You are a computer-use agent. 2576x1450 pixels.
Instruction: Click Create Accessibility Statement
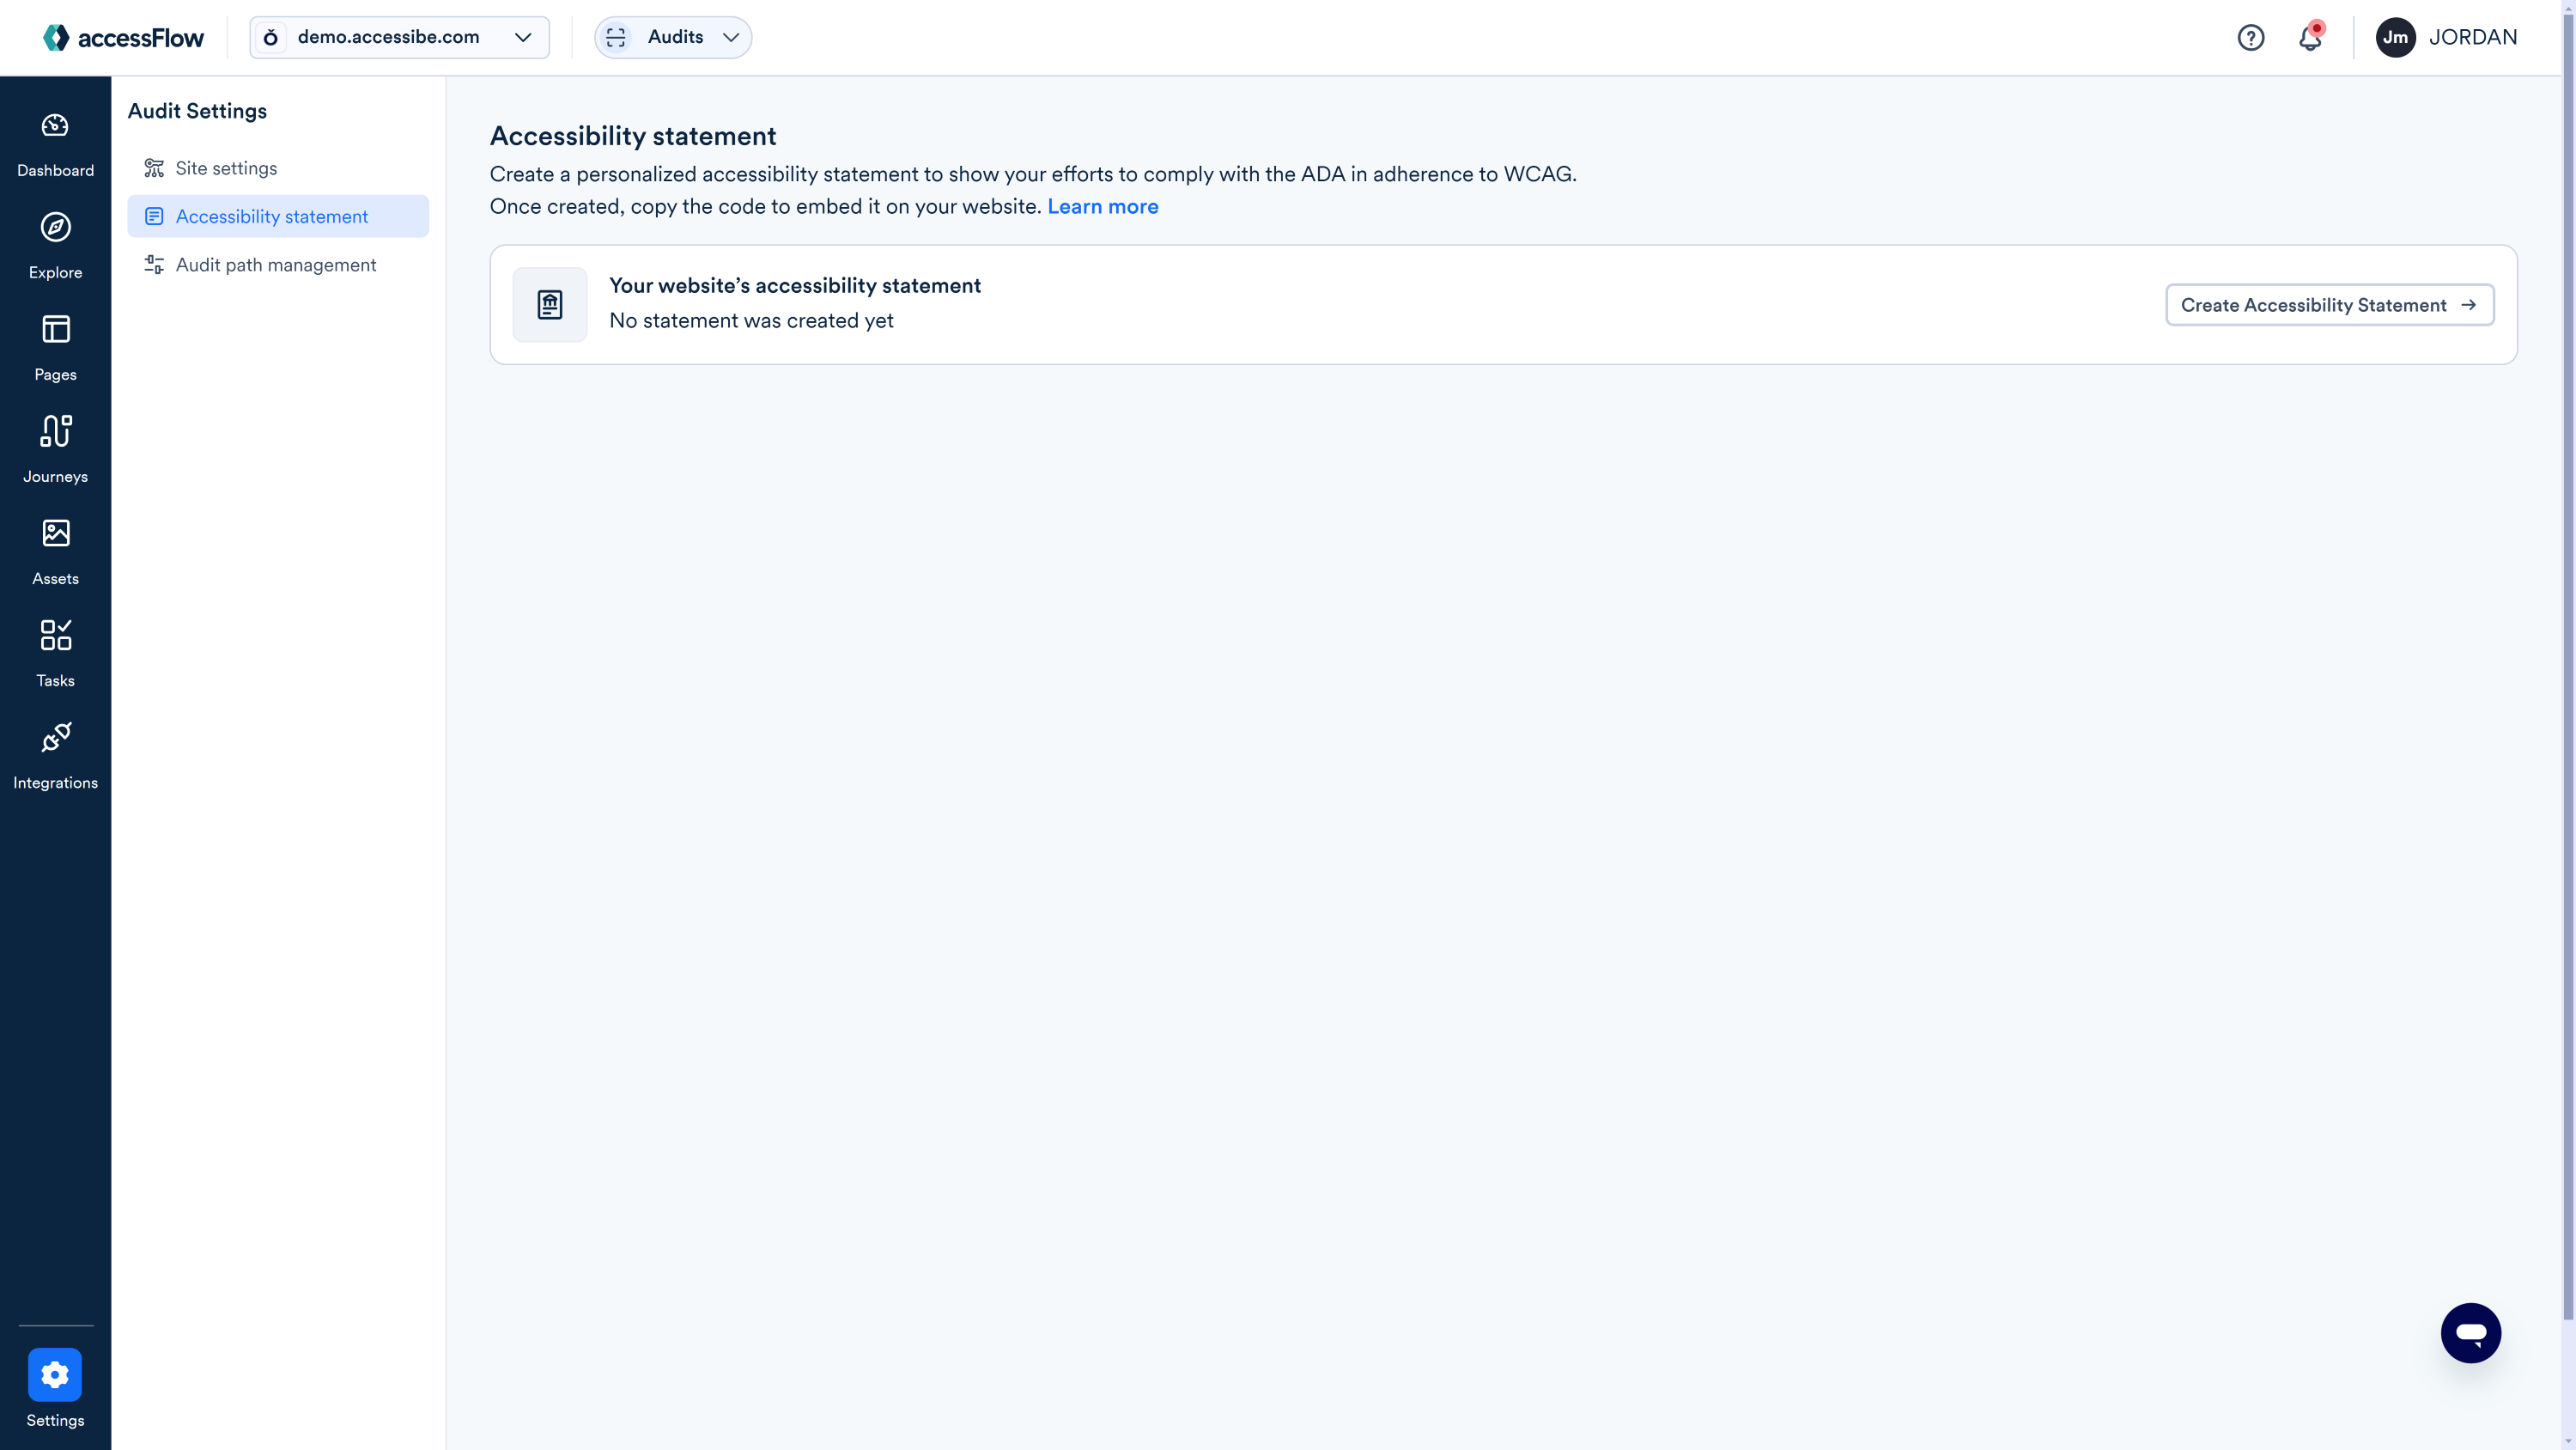click(2329, 304)
